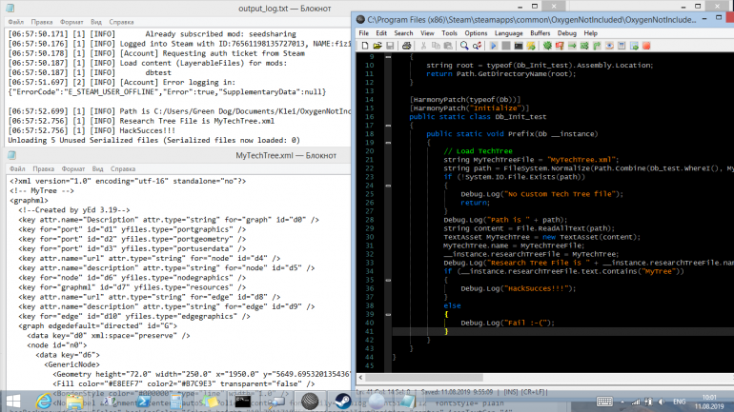The width and height of the screenshot is (734, 412).
Task: Open Формат menu in MyTechTree.xml Notepad
Action: 73,169
